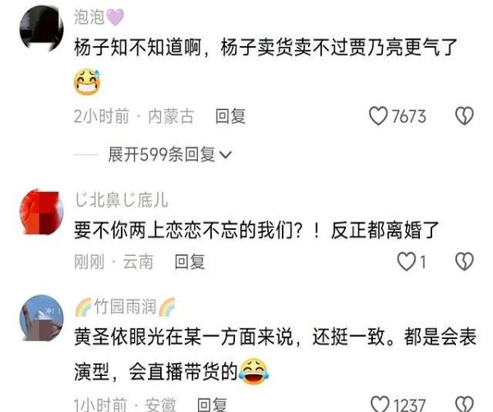Open username 竹园雨润 with rainbows
Image resolution: width=493 pixels, height=412 pixels.
(x=125, y=306)
